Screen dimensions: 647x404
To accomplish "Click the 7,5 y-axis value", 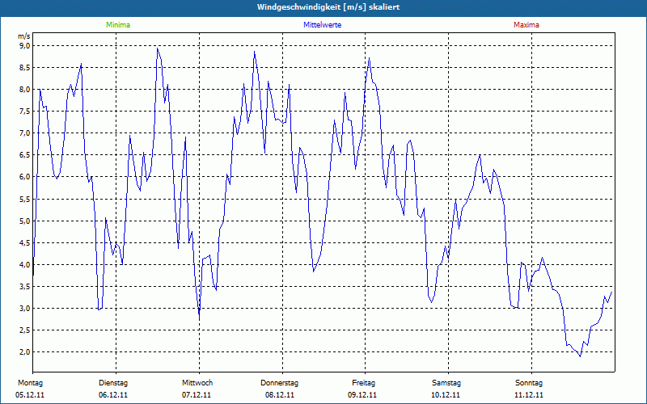I will (25, 111).
